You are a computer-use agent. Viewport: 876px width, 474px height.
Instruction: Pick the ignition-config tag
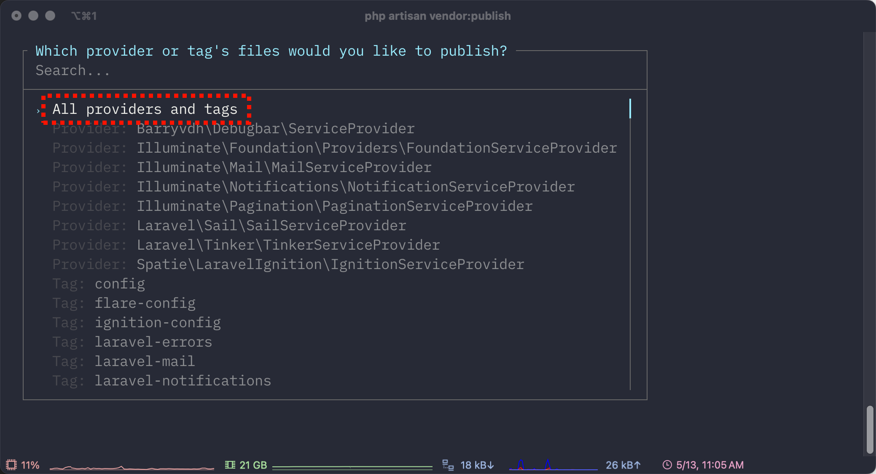[137, 323]
